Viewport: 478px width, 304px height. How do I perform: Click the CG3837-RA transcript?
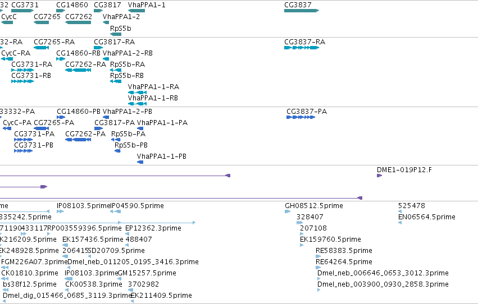click(x=302, y=48)
